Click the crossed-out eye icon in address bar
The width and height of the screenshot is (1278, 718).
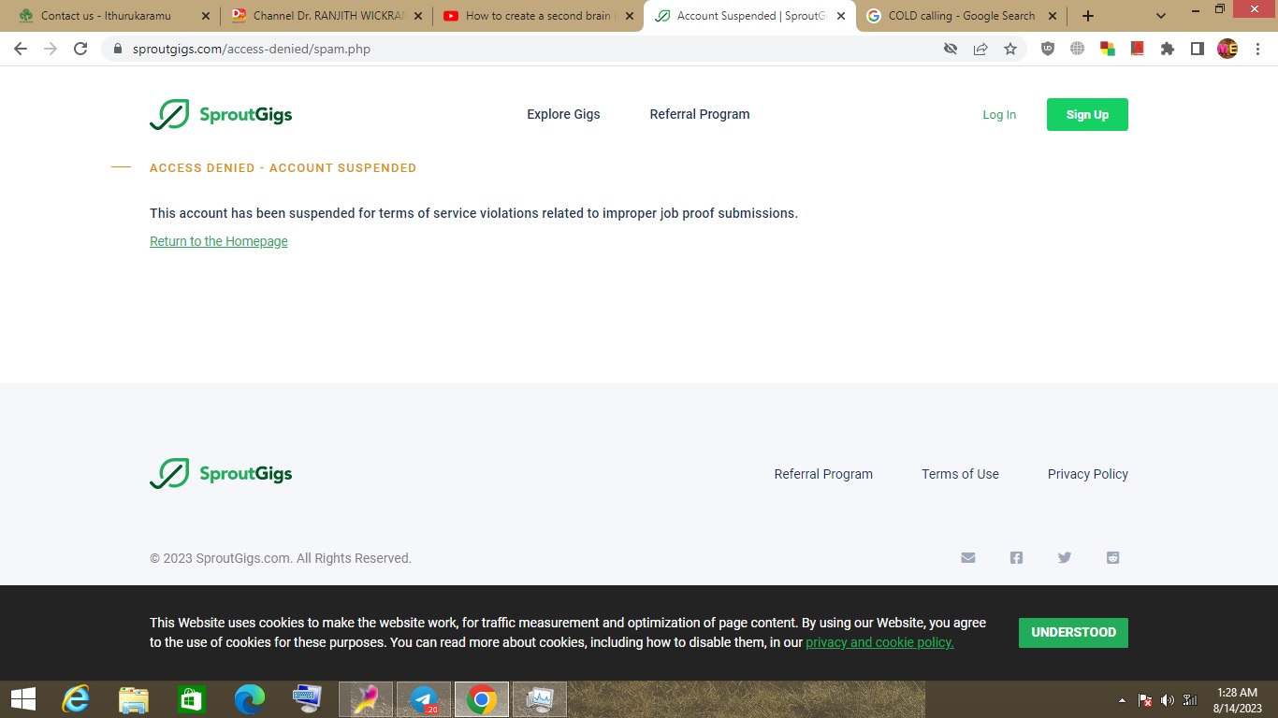coord(951,49)
